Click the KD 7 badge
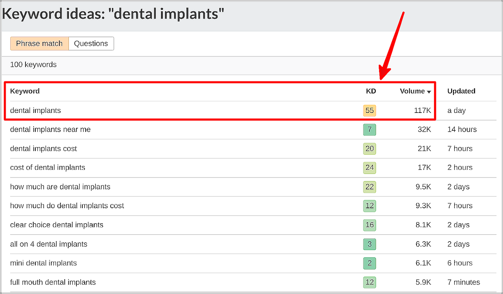503x294 pixels. tap(369, 130)
